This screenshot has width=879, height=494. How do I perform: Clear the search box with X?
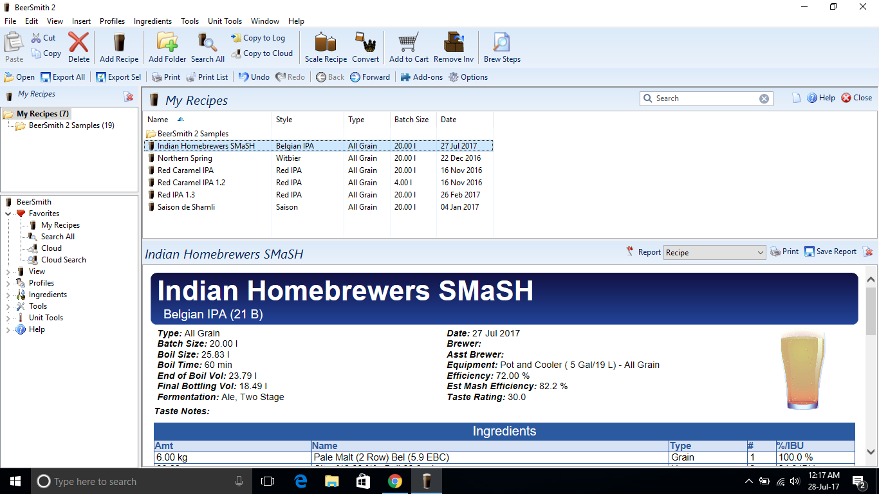coord(764,98)
